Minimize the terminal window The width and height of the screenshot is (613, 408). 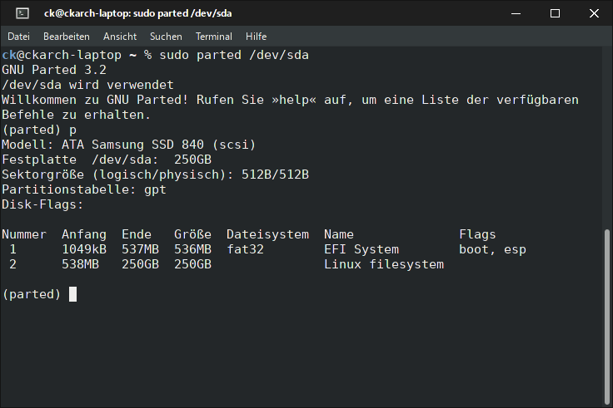pos(516,13)
